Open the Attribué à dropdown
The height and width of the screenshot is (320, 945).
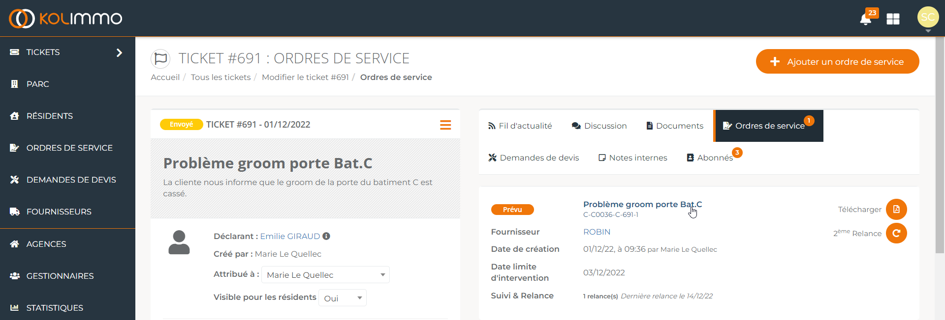tap(325, 275)
